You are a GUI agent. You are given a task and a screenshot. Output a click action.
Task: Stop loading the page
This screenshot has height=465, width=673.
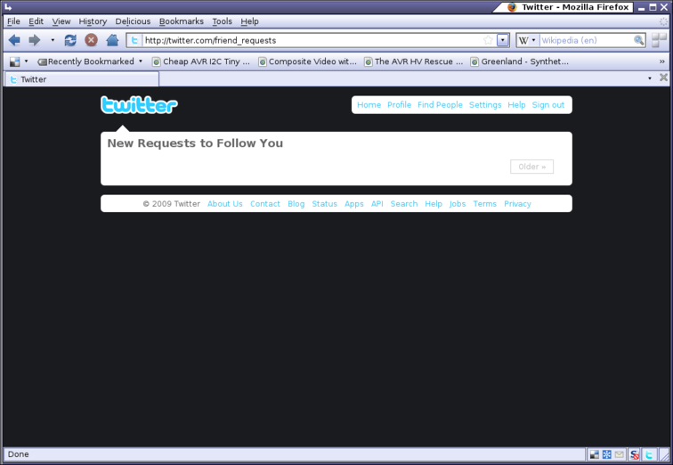[x=91, y=40]
